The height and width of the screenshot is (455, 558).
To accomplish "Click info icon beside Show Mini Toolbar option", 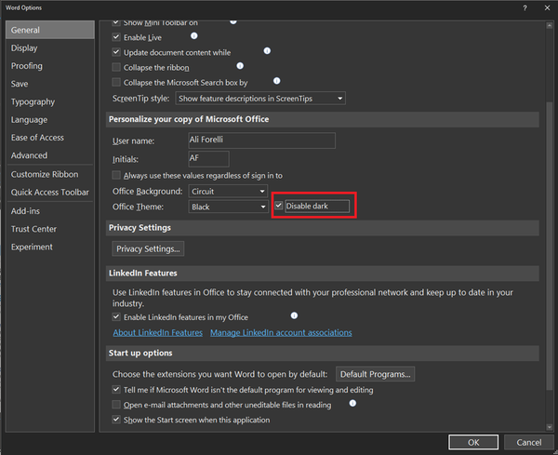I will pyautogui.click(x=233, y=20).
